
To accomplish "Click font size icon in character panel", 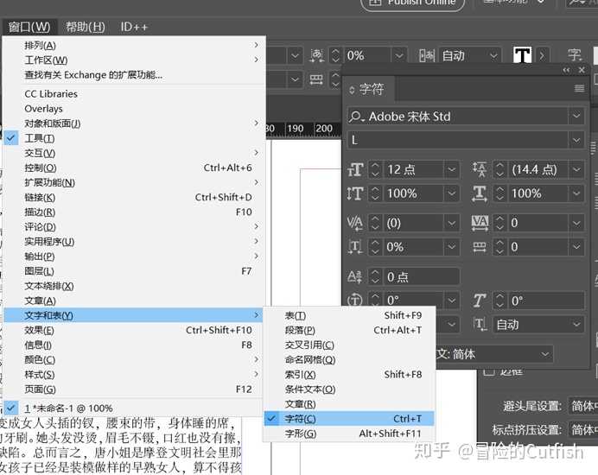I will click(x=354, y=169).
